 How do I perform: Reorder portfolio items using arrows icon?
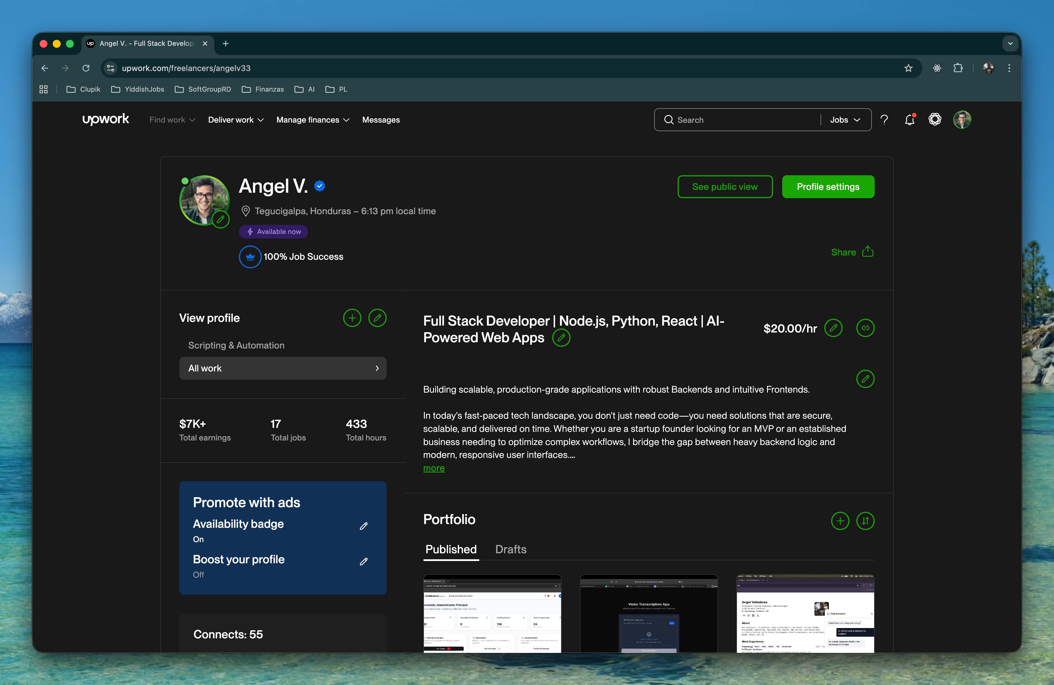click(x=866, y=521)
